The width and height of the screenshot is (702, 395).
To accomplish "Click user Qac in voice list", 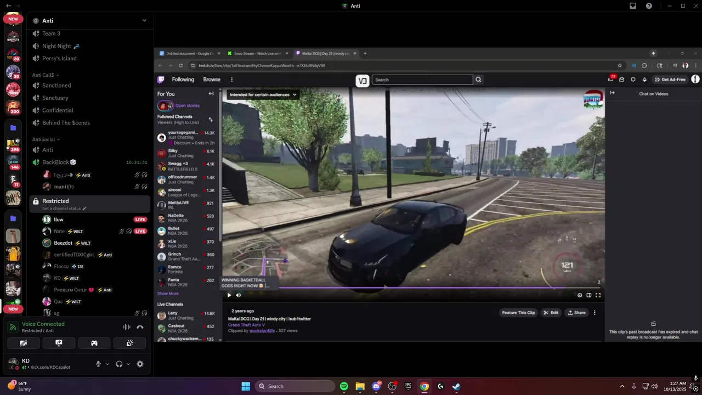I will click(x=58, y=302).
